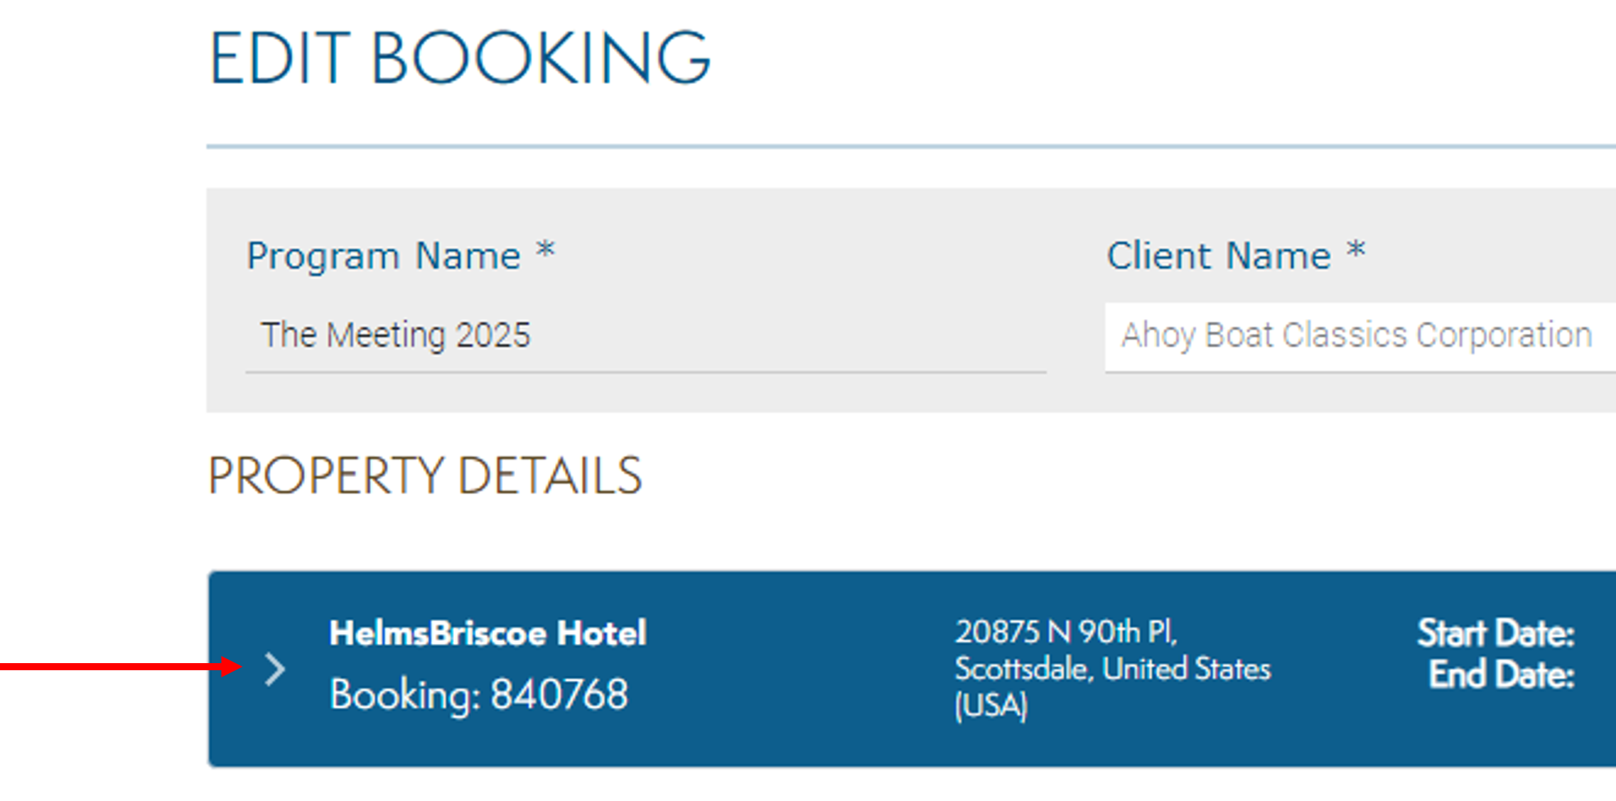Click the 20875 N 90th Pl address line
Viewport: 1616px width, 801px height.
[x=1065, y=632]
